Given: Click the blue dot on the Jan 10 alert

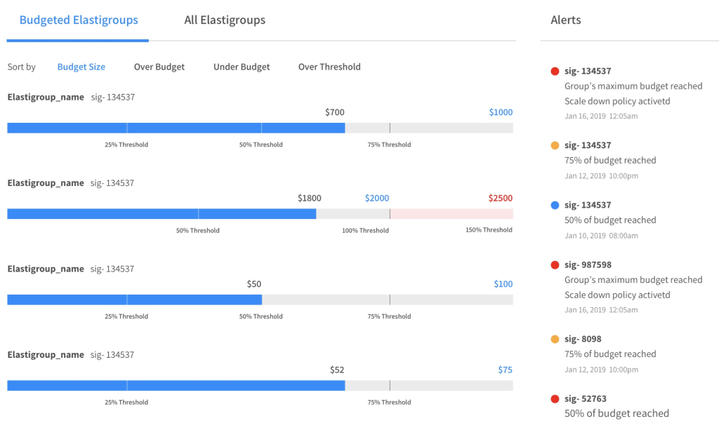Looking at the screenshot, I should (555, 206).
